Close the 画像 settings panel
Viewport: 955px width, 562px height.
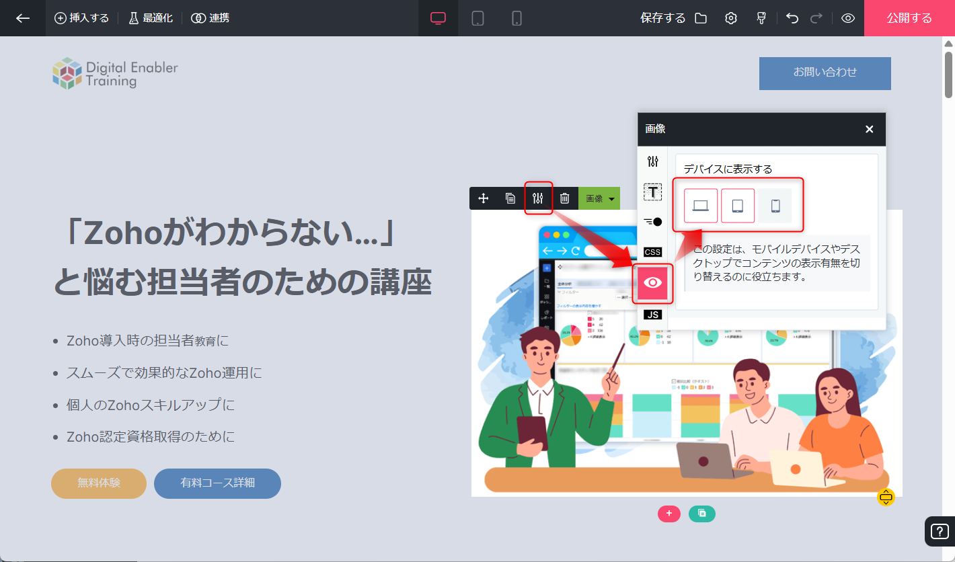coord(869,129)
